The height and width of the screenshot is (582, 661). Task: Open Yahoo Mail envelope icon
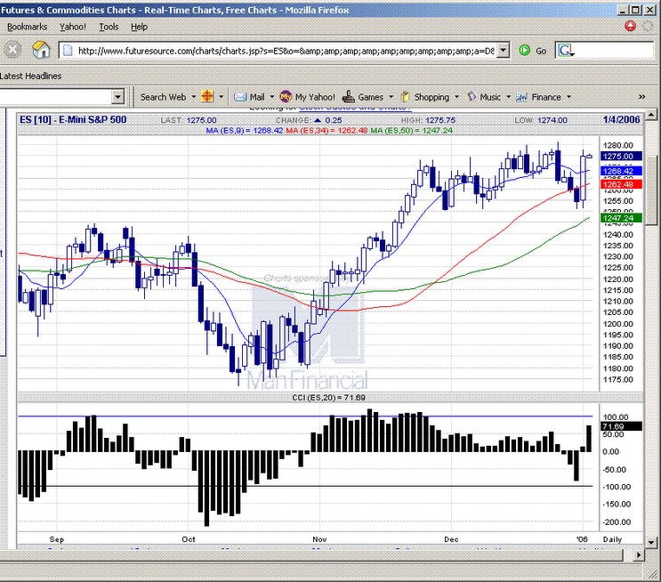coord(240,97)
